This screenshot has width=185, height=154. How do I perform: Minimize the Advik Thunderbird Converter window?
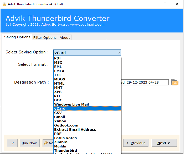(x=153, y=4)
